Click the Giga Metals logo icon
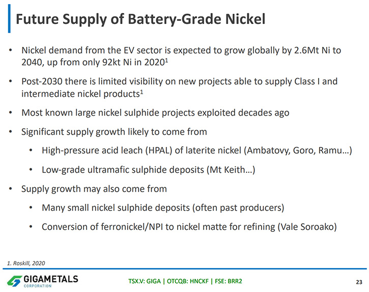Image resolution: width=369 pixels, height=292 pixels. [15, 281]
